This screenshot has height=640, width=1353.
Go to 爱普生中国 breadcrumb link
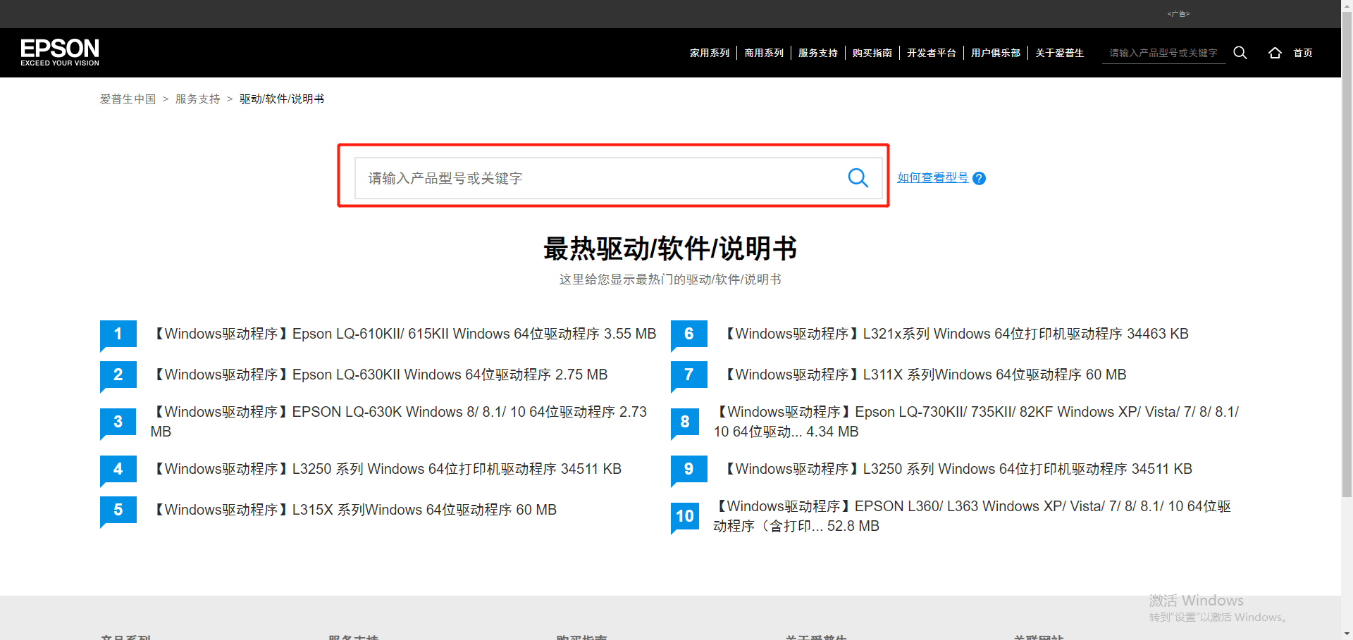[128, 99]
